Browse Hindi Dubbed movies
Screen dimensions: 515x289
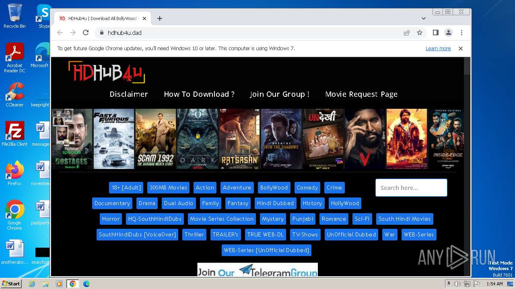[x=276, y=204]
